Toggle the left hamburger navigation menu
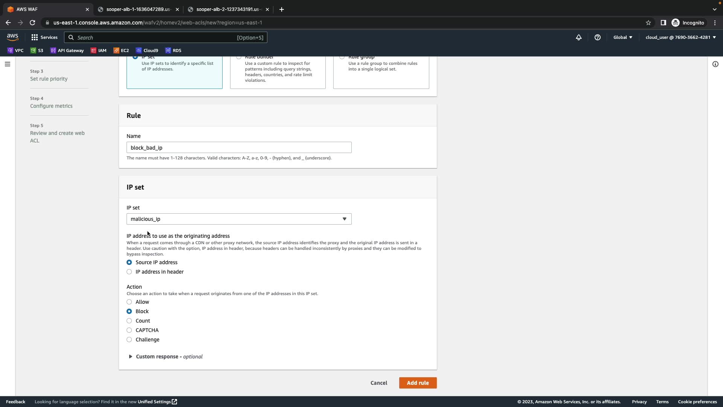 point(7,64)
